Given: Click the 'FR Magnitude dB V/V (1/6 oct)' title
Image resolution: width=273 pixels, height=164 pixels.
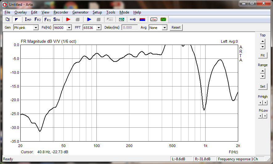Looking at the screenshot, I should point(49,42).
